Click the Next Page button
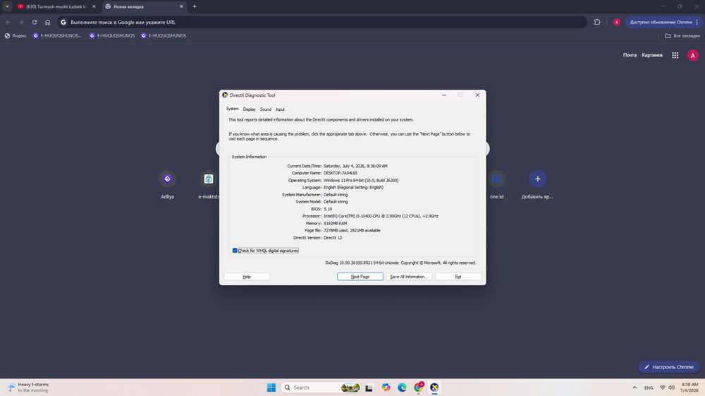 click(360, 277)
